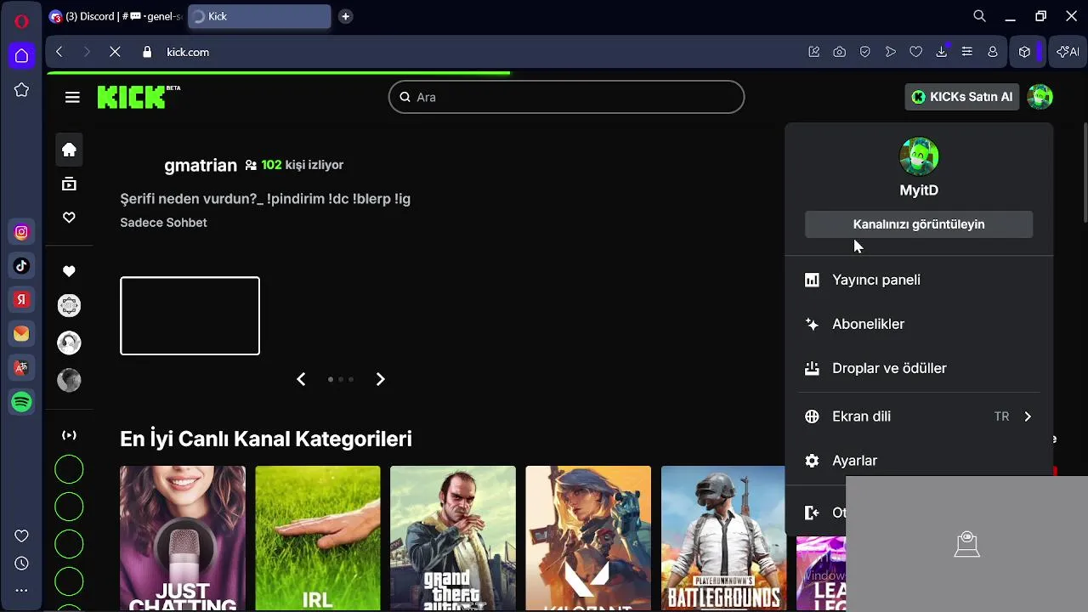This screenshot has width=1088, height=612.
Task: Select the Kick browser tab
Action: coord(259,16)
